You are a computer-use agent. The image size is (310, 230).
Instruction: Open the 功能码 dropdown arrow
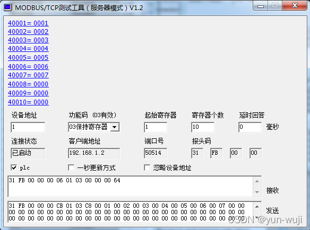pos(115,127)
